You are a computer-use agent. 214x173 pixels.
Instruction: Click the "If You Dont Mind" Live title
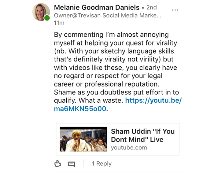143,135
